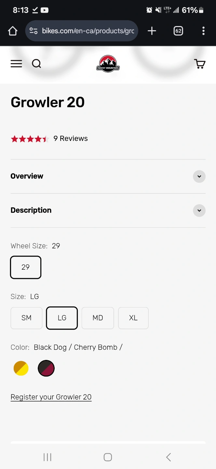Screen dimensions: 216x469
Task: Tap the site info icon in address bar
Action: (34, 31)
